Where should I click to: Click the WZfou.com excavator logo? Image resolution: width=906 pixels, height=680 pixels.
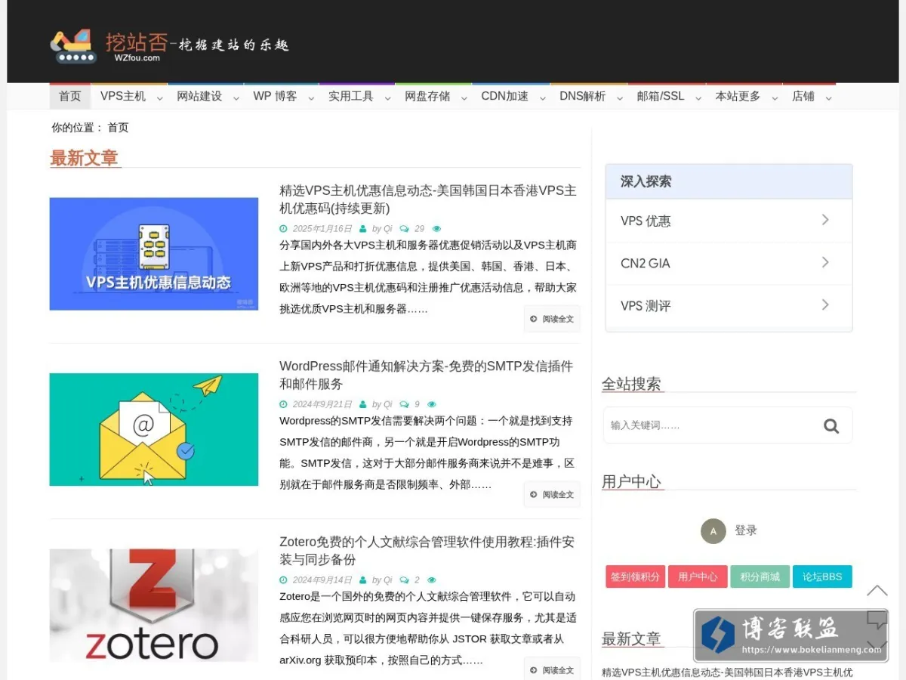tap(169, 45)
